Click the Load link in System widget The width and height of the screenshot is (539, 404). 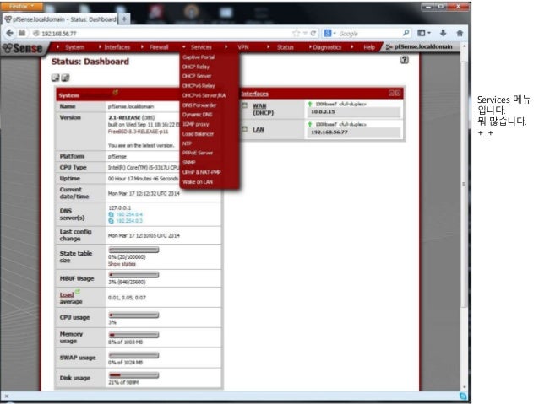pos(67,294)
